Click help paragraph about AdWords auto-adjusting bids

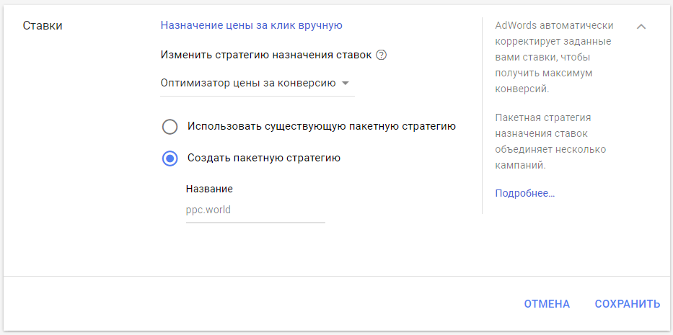(x=554, y=57)
